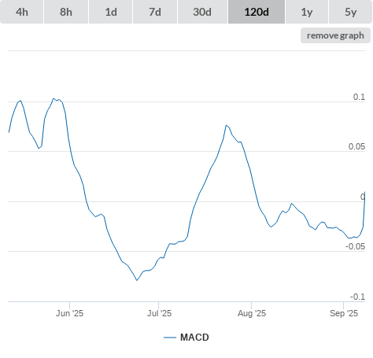Click the Jul '25 axis label

click(x=159, y=313)
